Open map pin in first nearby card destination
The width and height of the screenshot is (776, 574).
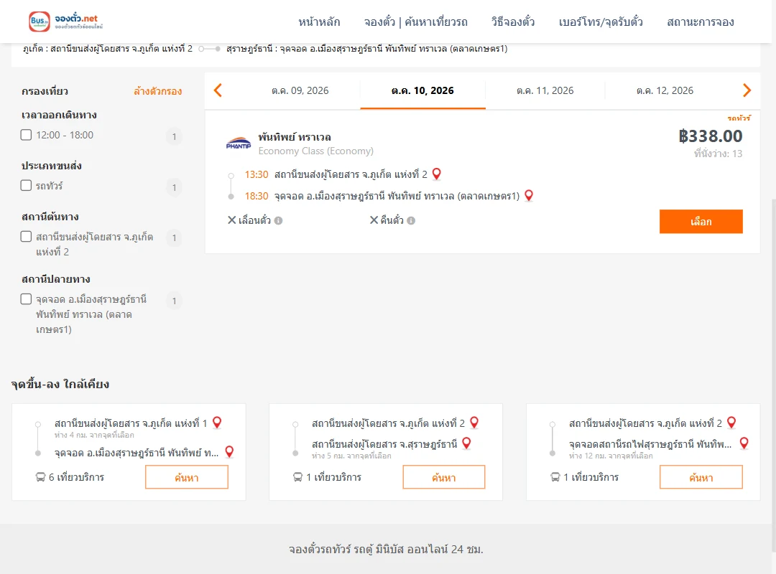tap(229, 452)
